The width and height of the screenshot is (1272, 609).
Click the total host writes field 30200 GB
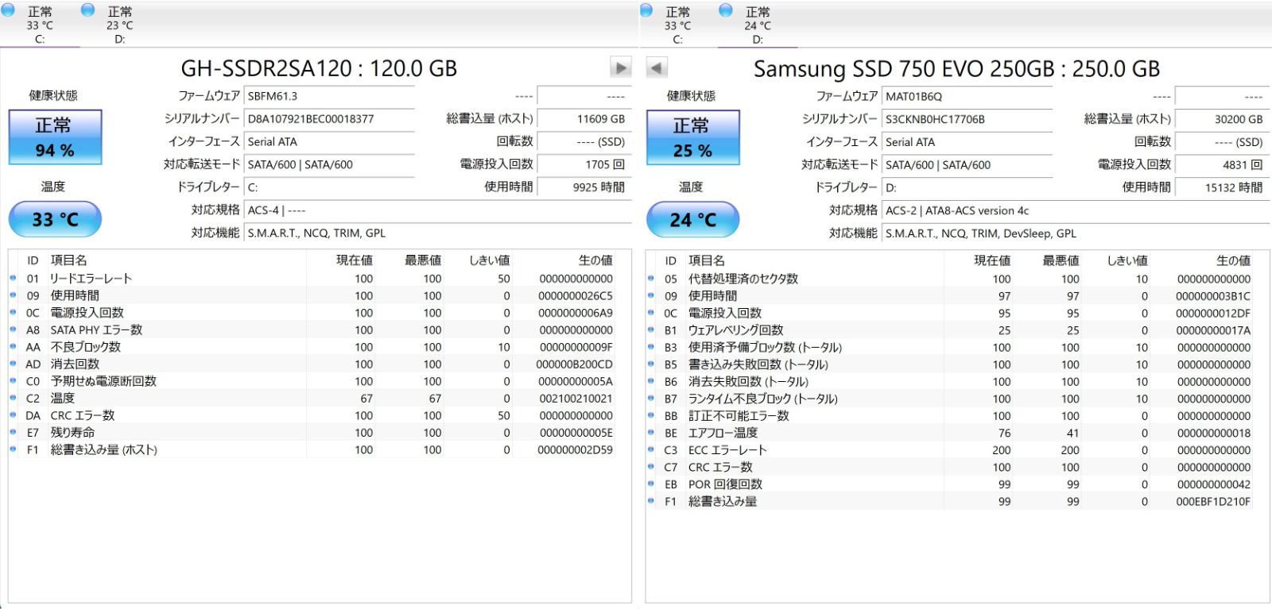coord(1220,119)
